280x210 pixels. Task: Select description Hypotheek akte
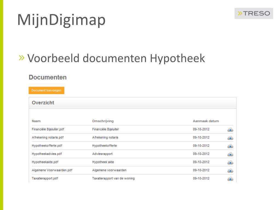pyautogui.click(x=103, y=162)
